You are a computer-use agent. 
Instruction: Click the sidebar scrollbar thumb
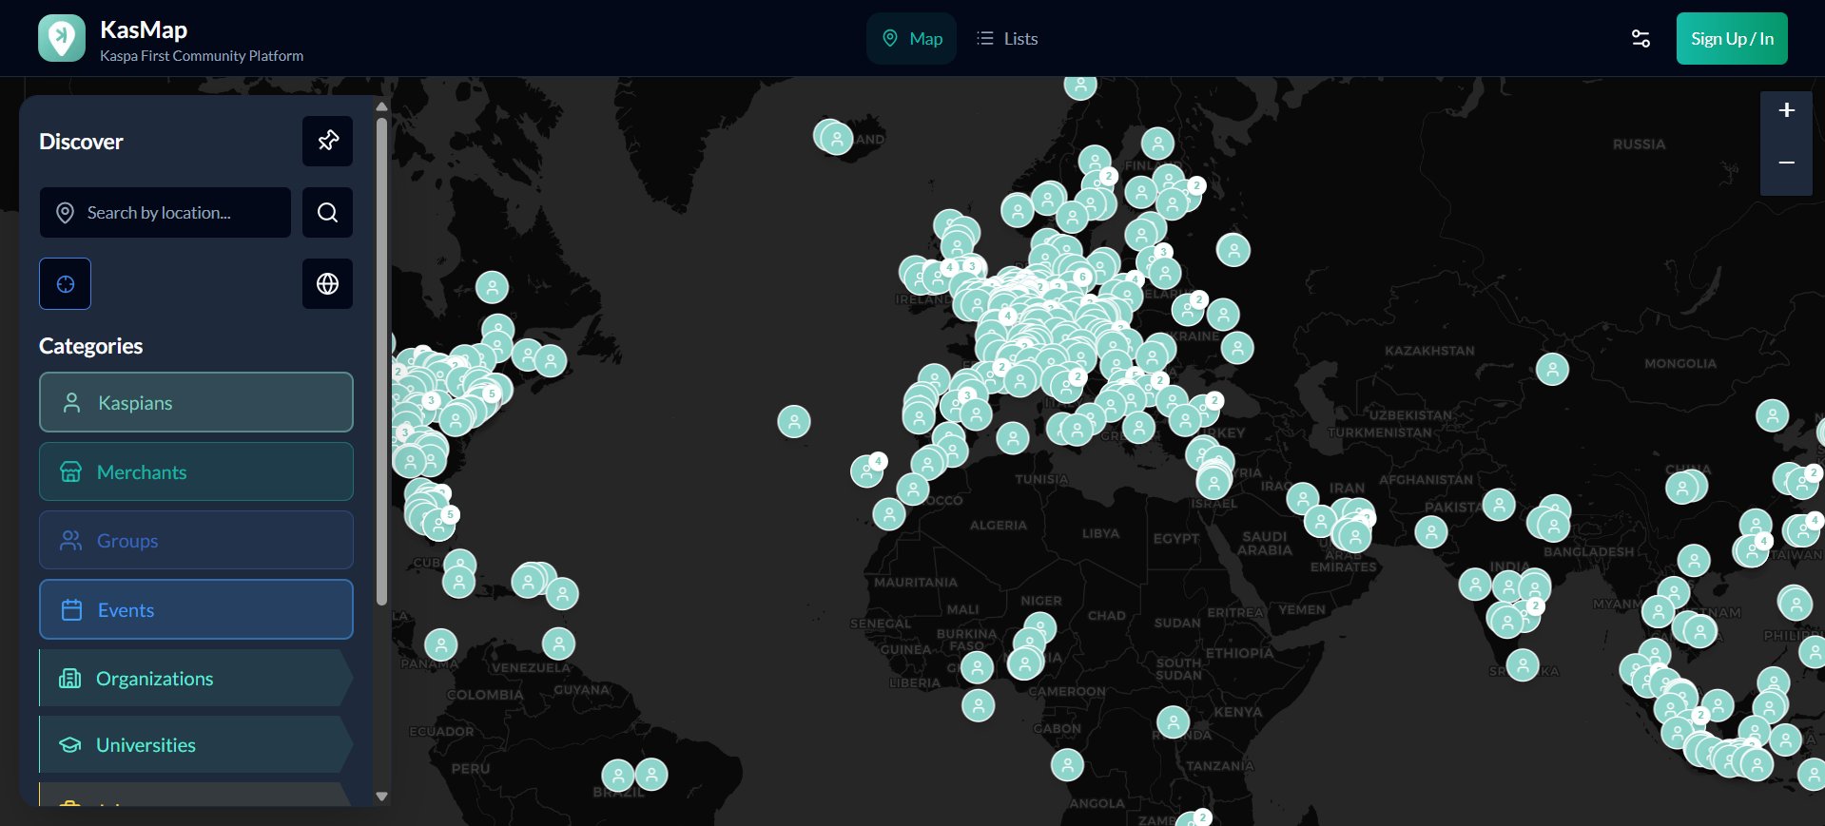point(382,361)
